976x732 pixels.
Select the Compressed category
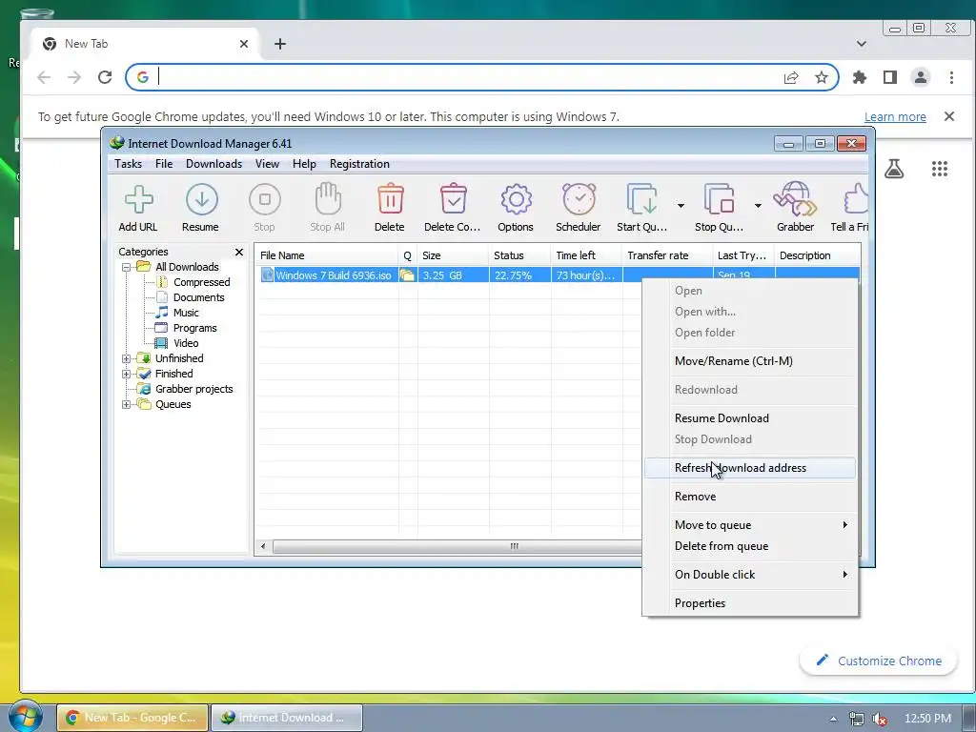[x=201, y=282]
